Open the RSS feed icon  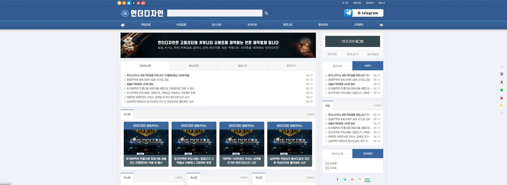click(124, 3)
